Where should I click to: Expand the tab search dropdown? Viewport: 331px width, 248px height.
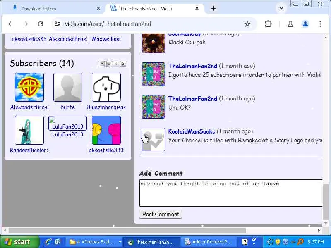[281, 8]
